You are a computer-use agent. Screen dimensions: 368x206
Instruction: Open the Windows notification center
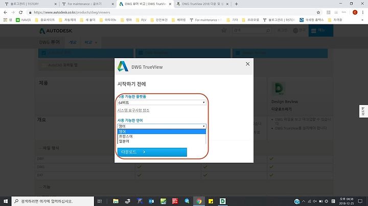pos(360,201)
